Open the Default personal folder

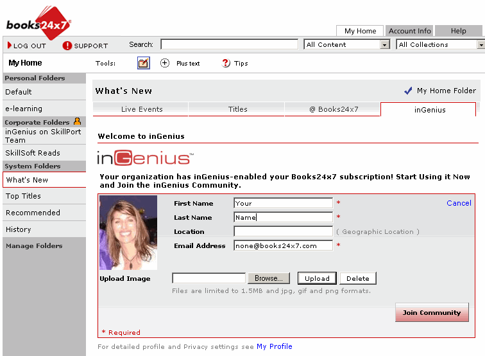click(x=44, y=92)
